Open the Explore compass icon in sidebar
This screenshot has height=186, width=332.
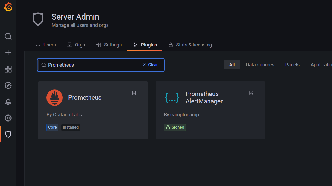(8, 85)
